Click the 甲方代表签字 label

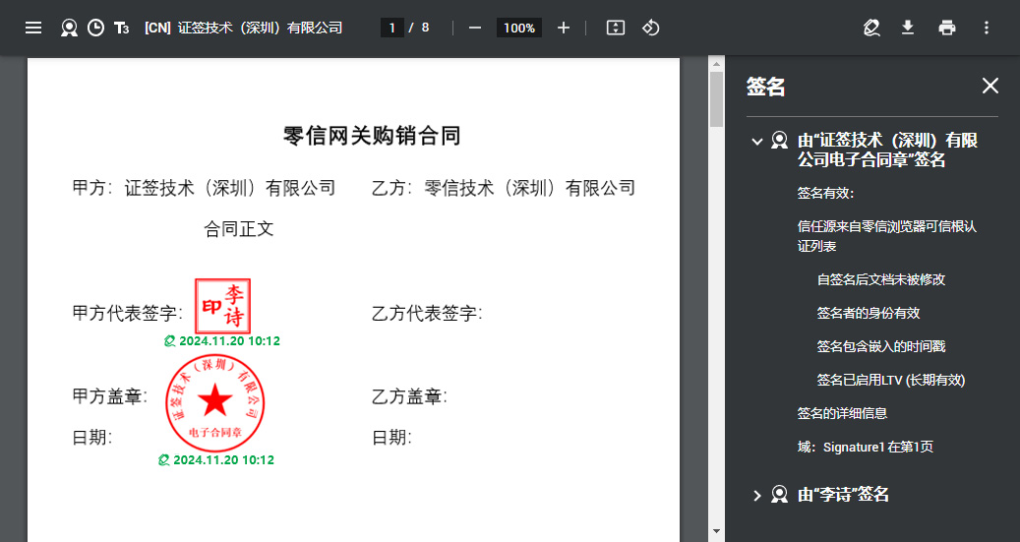(x=128, y=313)
